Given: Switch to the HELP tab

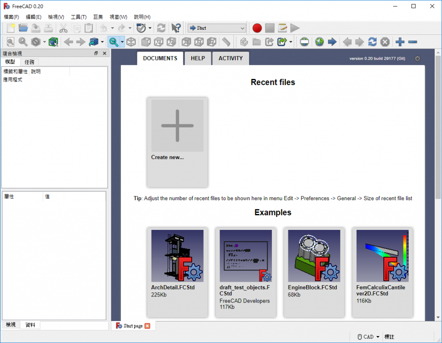Looking at the screenshot, I should 198,58.
